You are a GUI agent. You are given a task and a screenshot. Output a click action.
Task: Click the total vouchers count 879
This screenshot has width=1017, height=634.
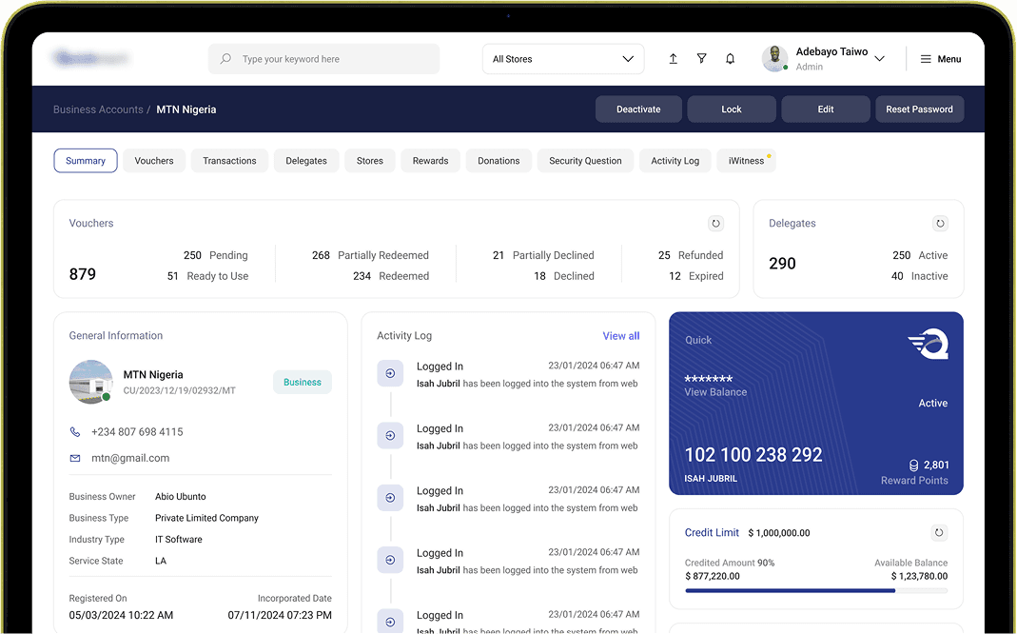[83, 274]
